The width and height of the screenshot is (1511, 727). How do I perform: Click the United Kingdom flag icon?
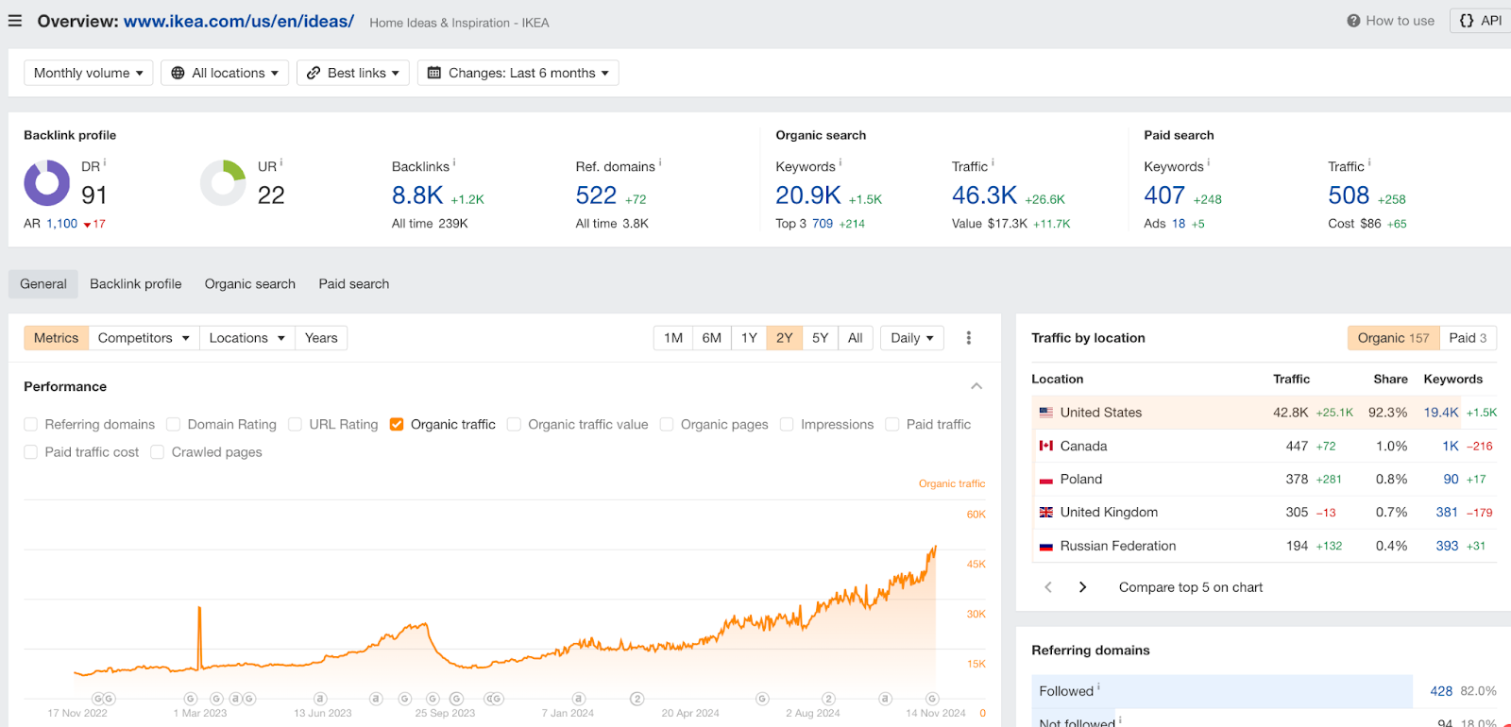click(x=1046, y=513)
